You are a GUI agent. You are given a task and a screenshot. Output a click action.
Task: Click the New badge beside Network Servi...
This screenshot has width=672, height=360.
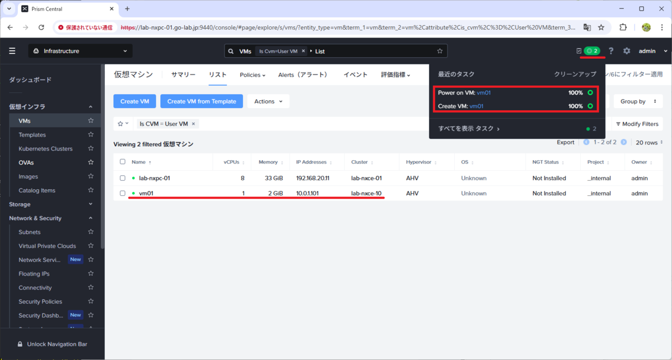pyautogui.click(x=76, y=259)
